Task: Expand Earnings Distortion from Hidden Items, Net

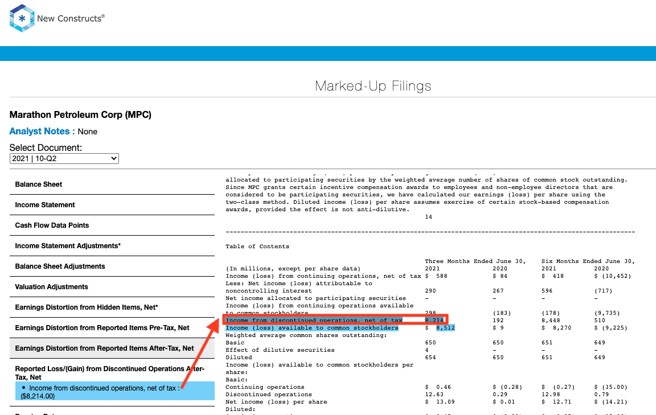Action: (x=112, y=307)
